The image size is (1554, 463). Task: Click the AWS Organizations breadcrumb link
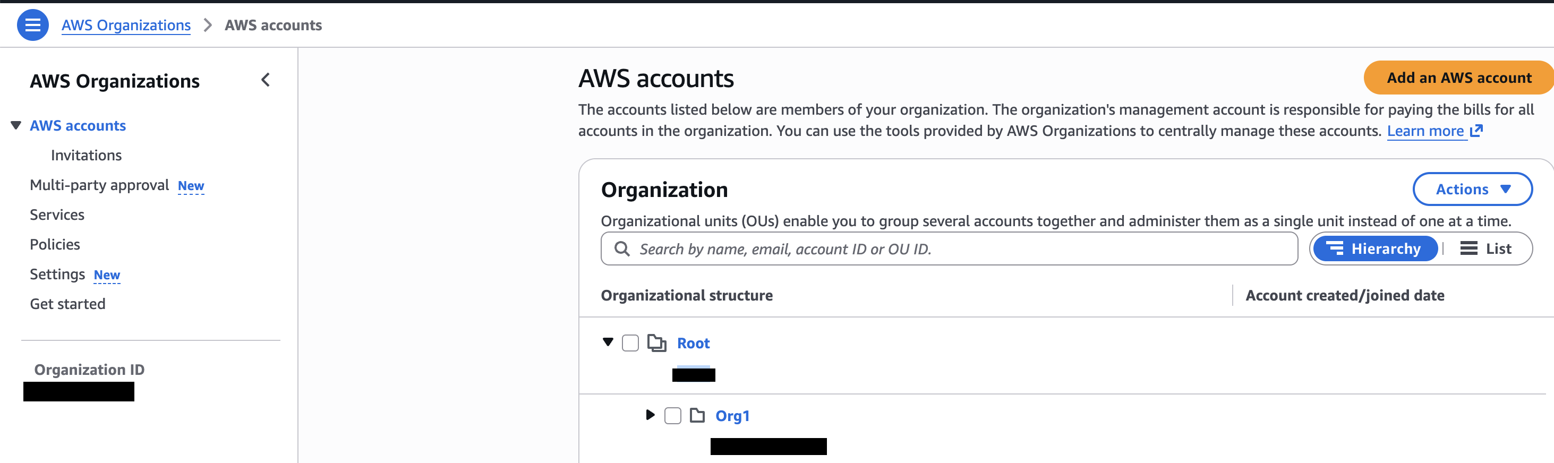pyautogui.click(x=125, y=25)
